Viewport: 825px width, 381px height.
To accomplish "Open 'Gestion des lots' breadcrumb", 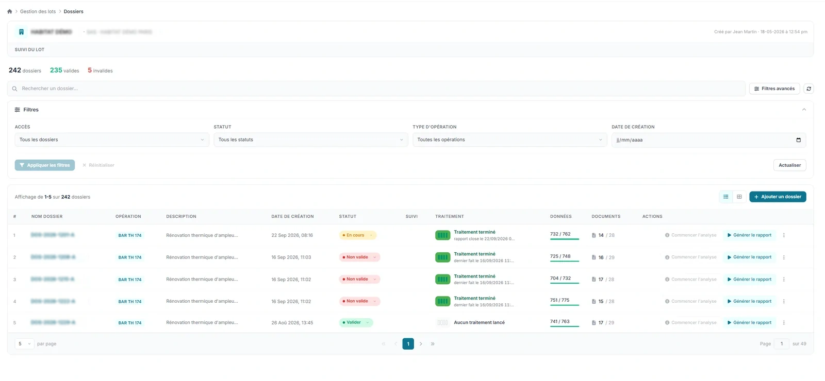I will [38, 11].
